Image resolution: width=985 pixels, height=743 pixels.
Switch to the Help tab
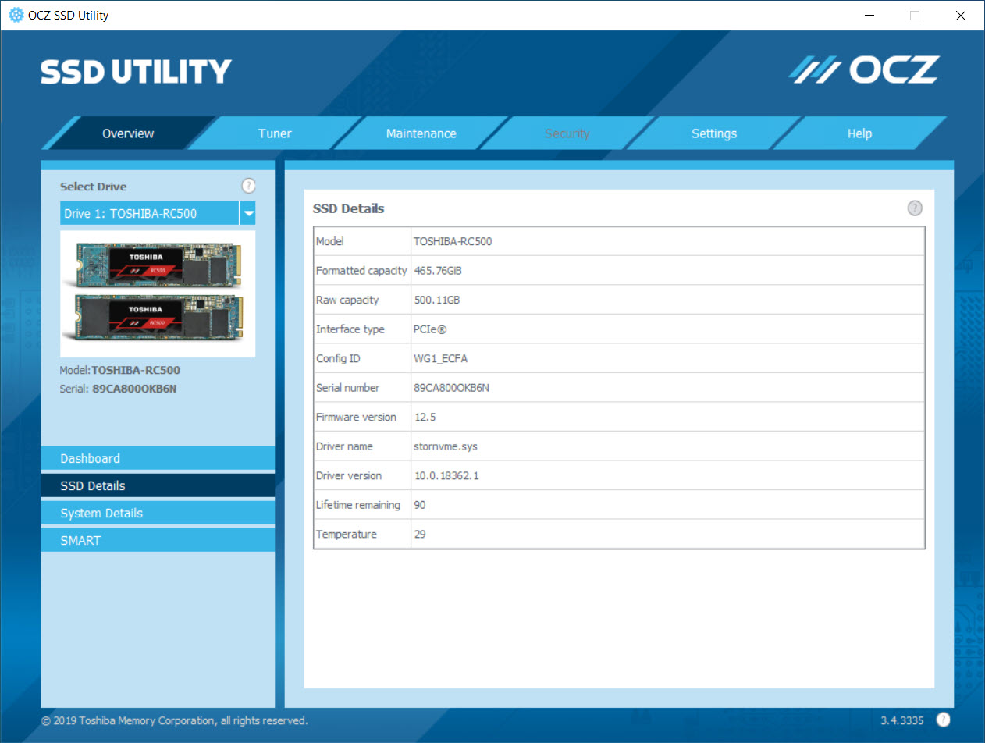point(859,133)
